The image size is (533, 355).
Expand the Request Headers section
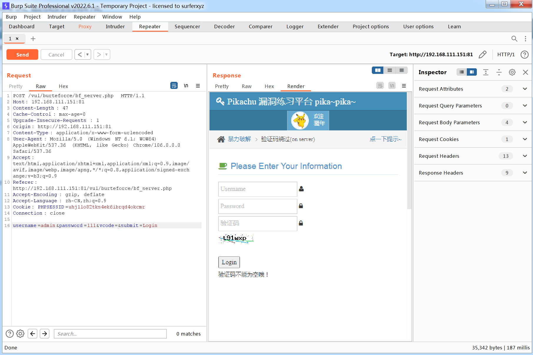pos(524,156)
